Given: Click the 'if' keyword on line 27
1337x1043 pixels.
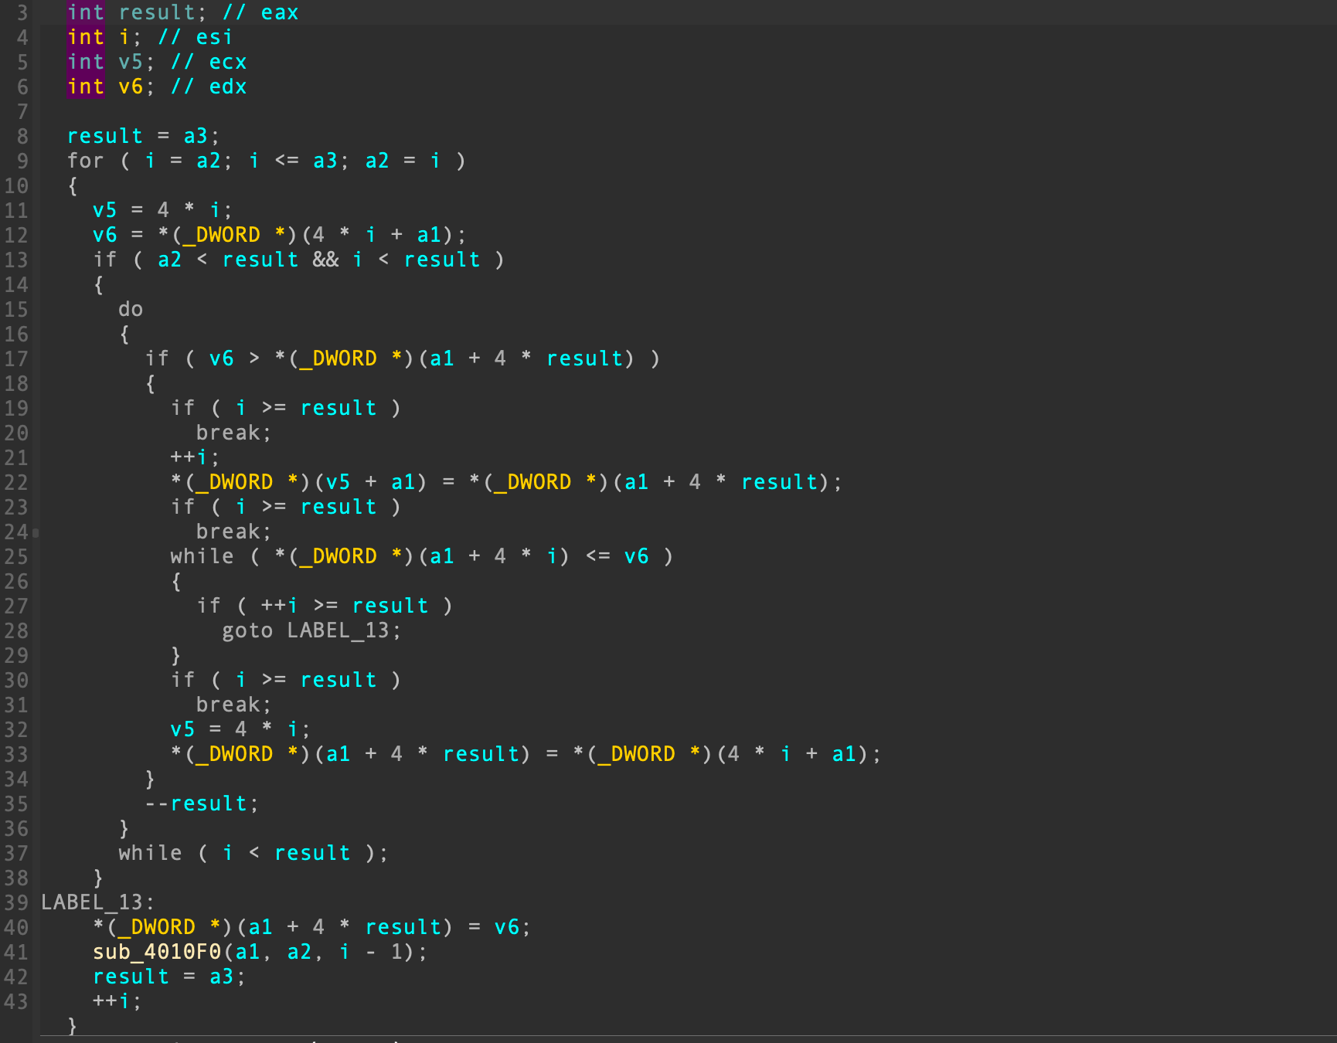Looking at the screenshot, I should [209, 606].
